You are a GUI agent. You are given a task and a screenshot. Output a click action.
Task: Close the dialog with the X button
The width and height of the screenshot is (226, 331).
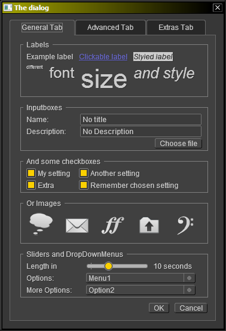218,8
